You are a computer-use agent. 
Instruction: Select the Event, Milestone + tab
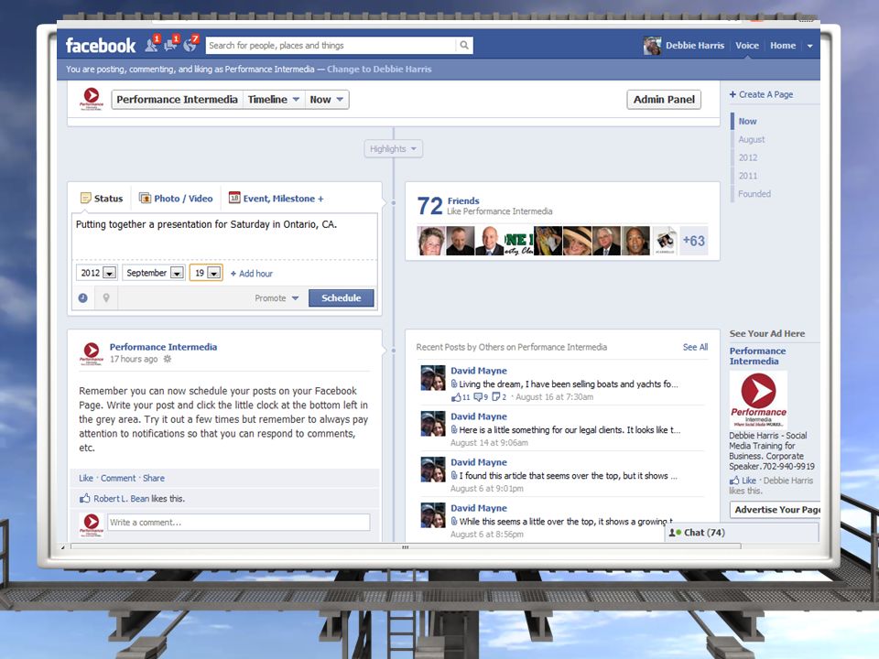click(x=277, y=199)
